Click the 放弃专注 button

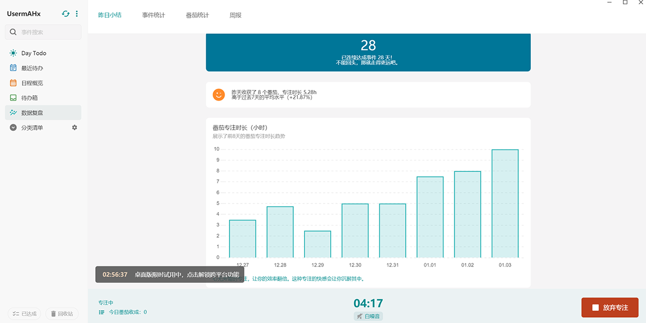point(609,307)
